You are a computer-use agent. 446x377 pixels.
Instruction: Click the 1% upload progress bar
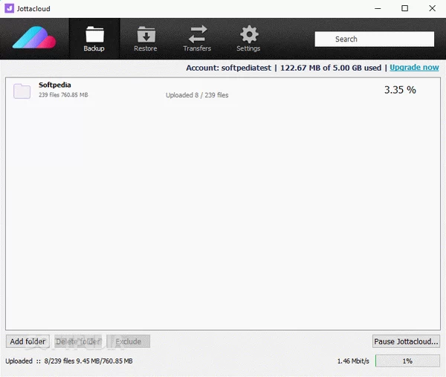(407, 361)
